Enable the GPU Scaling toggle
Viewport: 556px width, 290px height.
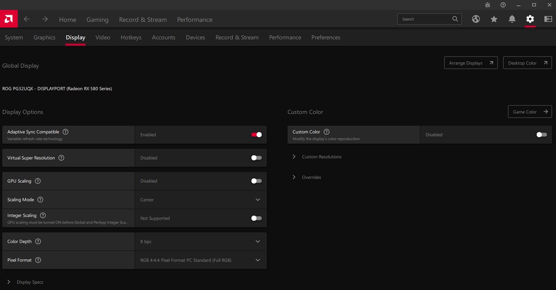click(257, 181)
